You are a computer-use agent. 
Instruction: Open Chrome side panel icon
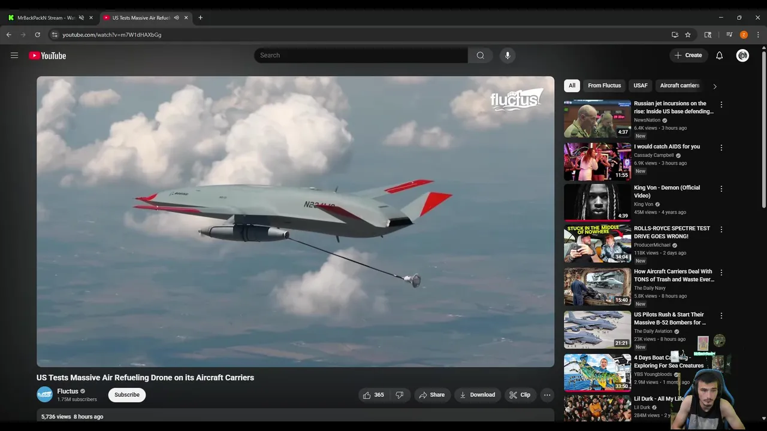coord(708,35)
